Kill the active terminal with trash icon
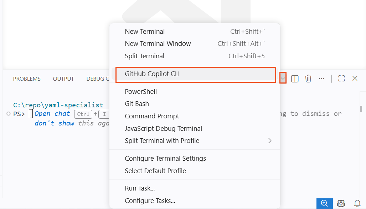This screenshot has width=366, height=209. (308, 79)
